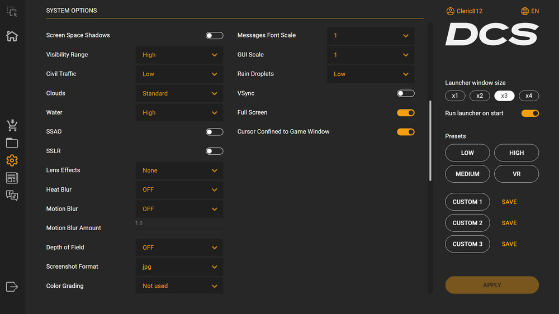Click the home icon in the sidebar
The image size is (559, 314).
point(12,36)
